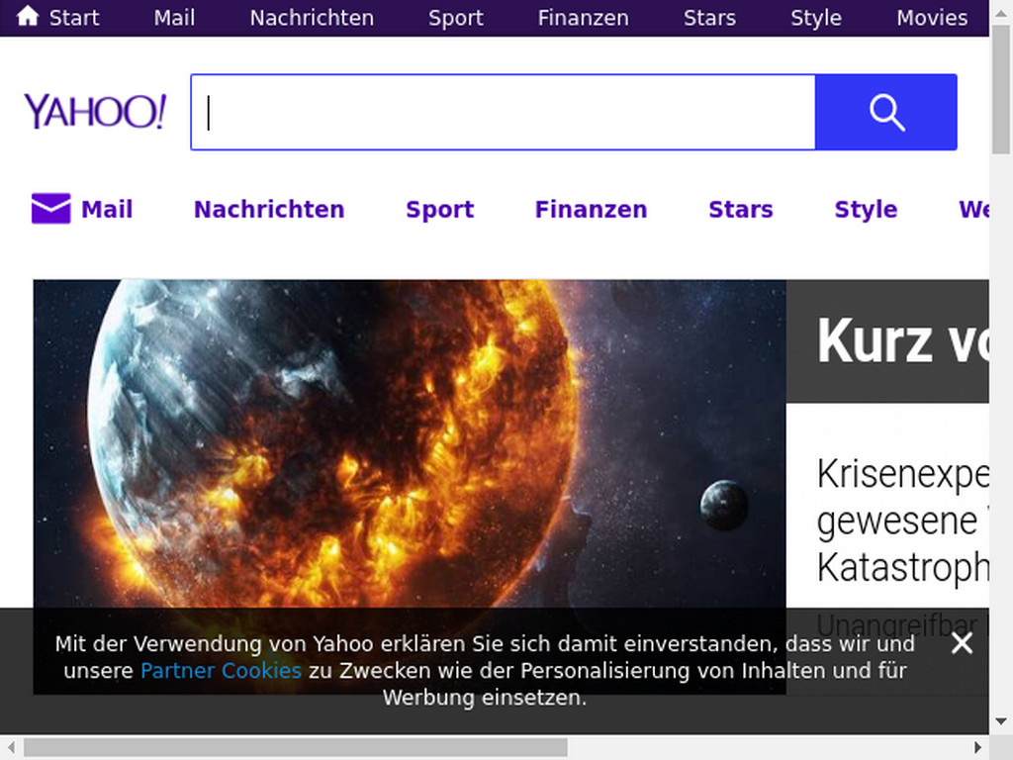Click the horizontal scrollbar thumb

296,748
